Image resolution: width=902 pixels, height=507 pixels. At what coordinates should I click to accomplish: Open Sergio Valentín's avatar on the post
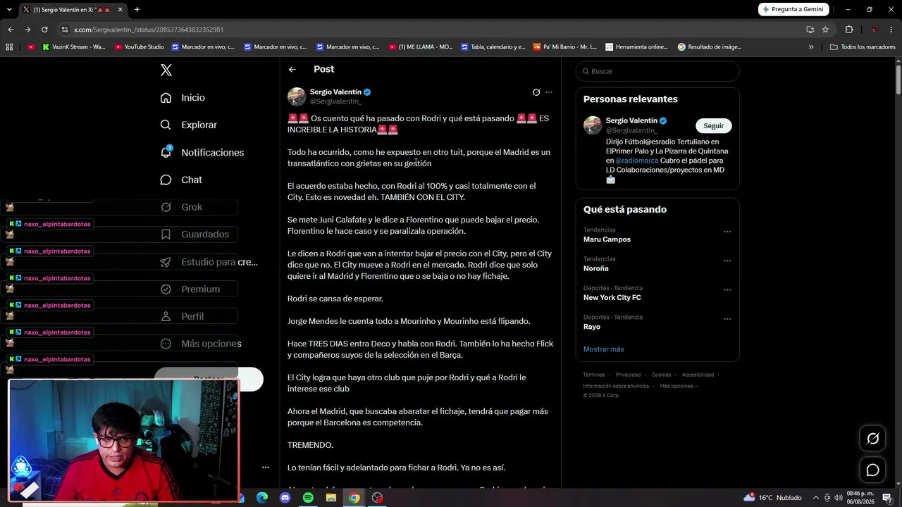[297, 96]
